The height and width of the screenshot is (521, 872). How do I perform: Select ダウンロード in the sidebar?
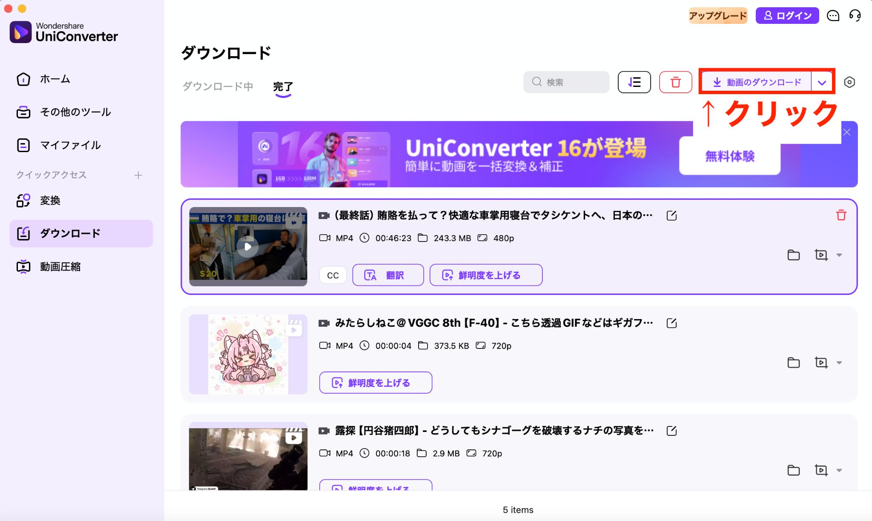[81, 233]
